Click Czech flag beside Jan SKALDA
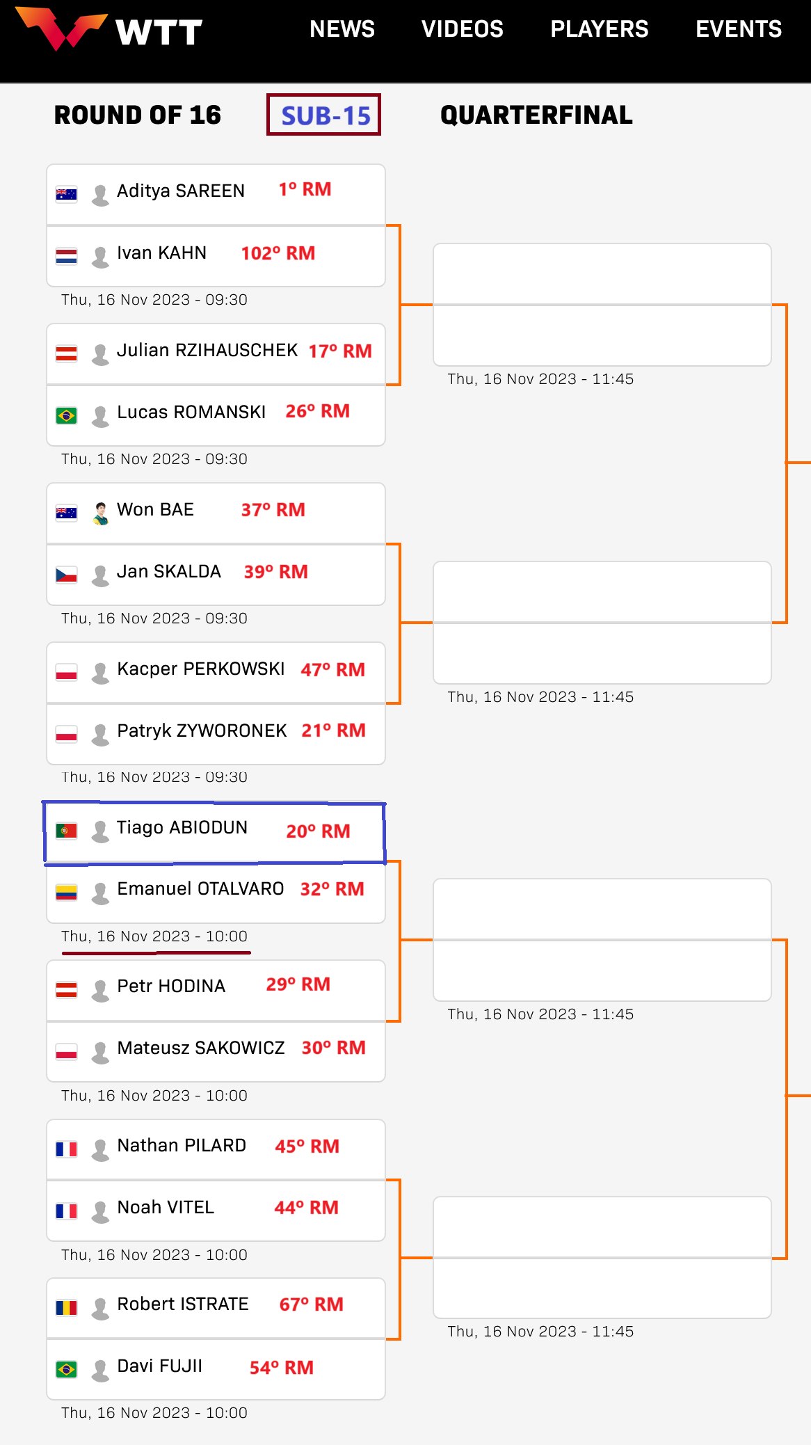This screenshot has width=811, height=1445. (x=66, y=575)
